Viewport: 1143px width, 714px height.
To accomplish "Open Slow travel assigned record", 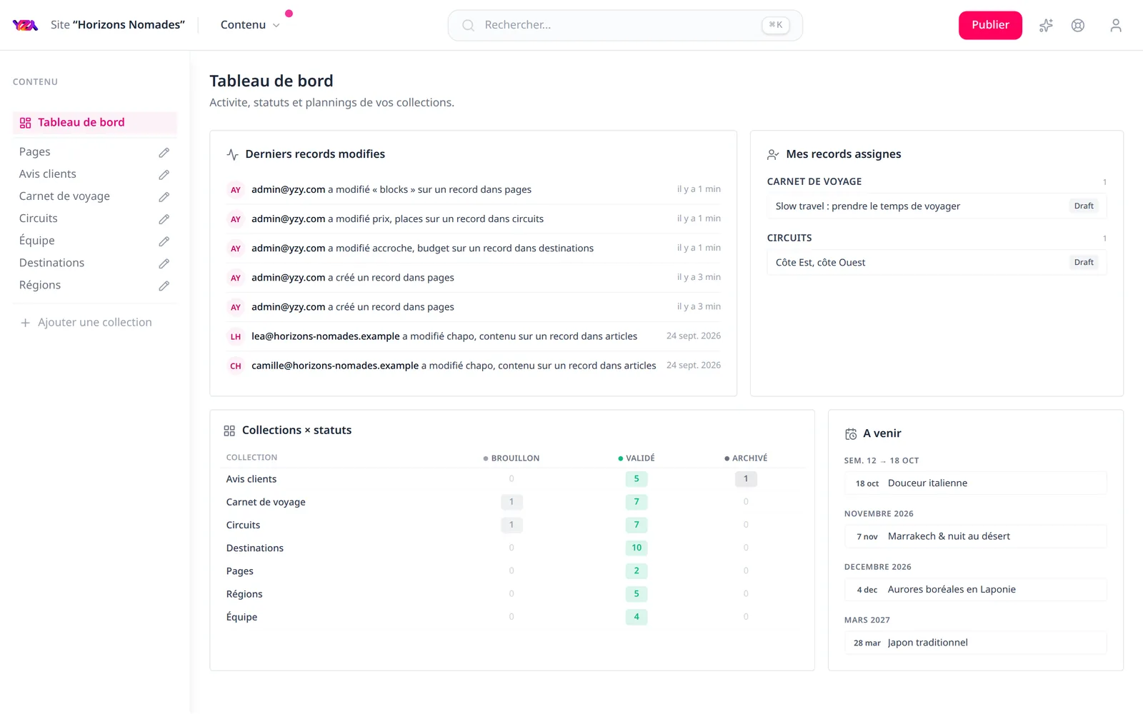I will coord(937,206).
